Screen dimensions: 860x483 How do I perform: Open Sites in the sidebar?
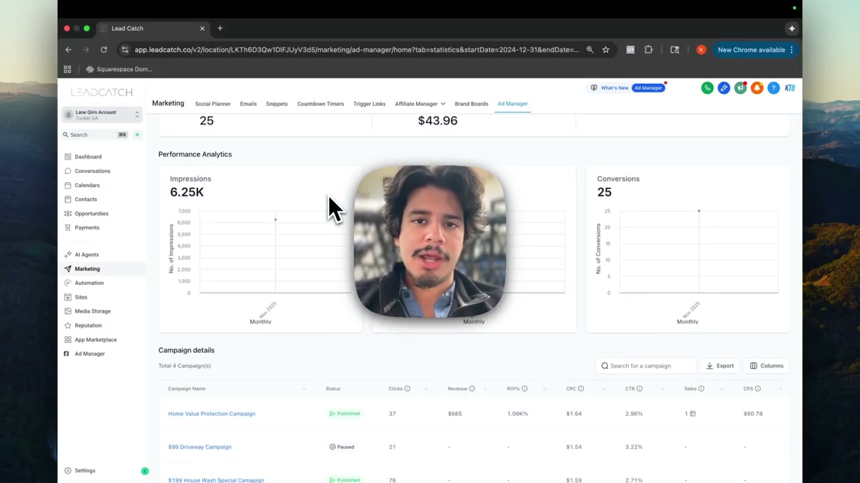(x=81, y=297)
